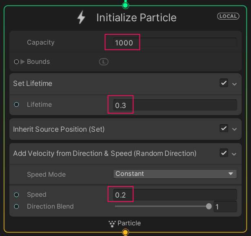Click the bottom orange flow output port
This screenshot has height=236, width=251.
pyautogui.click(x=125, y=232)
